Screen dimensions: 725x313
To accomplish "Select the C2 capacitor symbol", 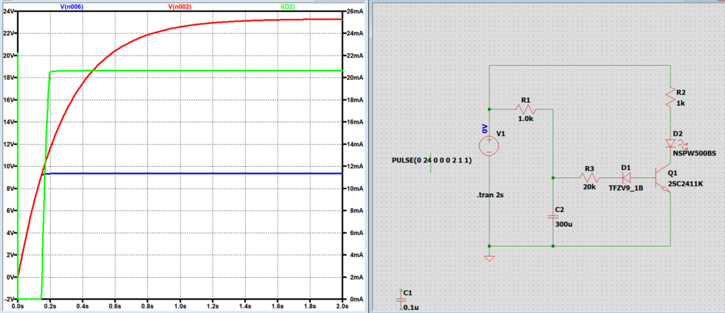I will (x=553, y=217).
